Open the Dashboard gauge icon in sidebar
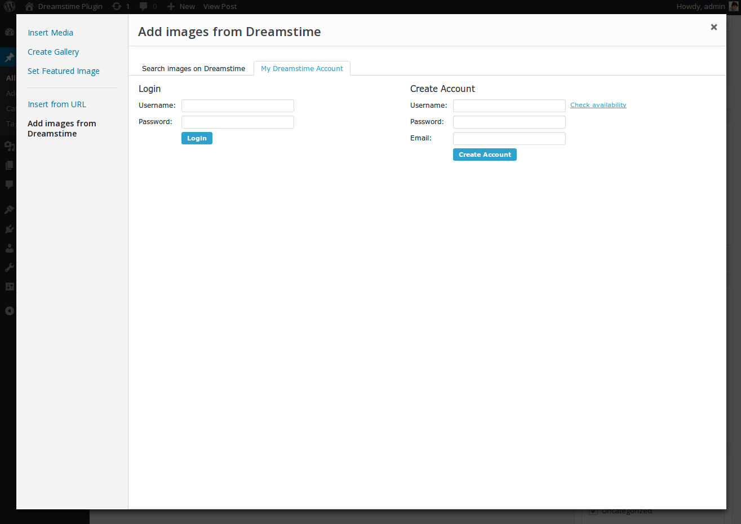The height and width of the screenshot is (524, 741). [x=9, y=32]
